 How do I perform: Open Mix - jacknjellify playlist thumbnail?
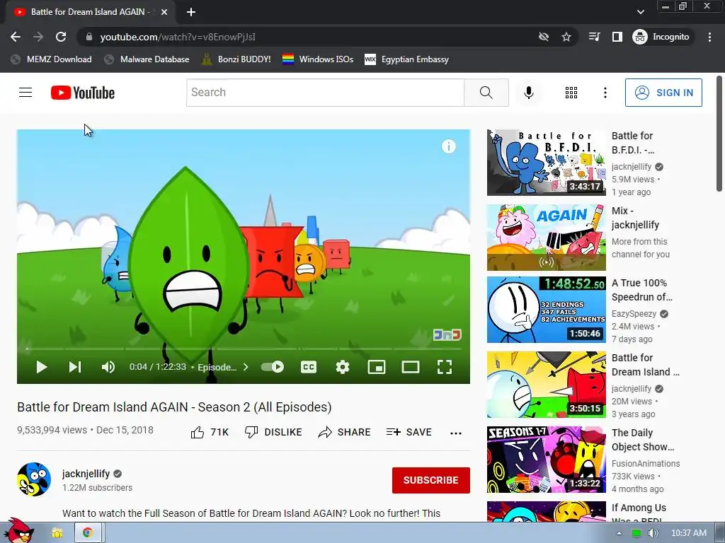coord(546,238)
